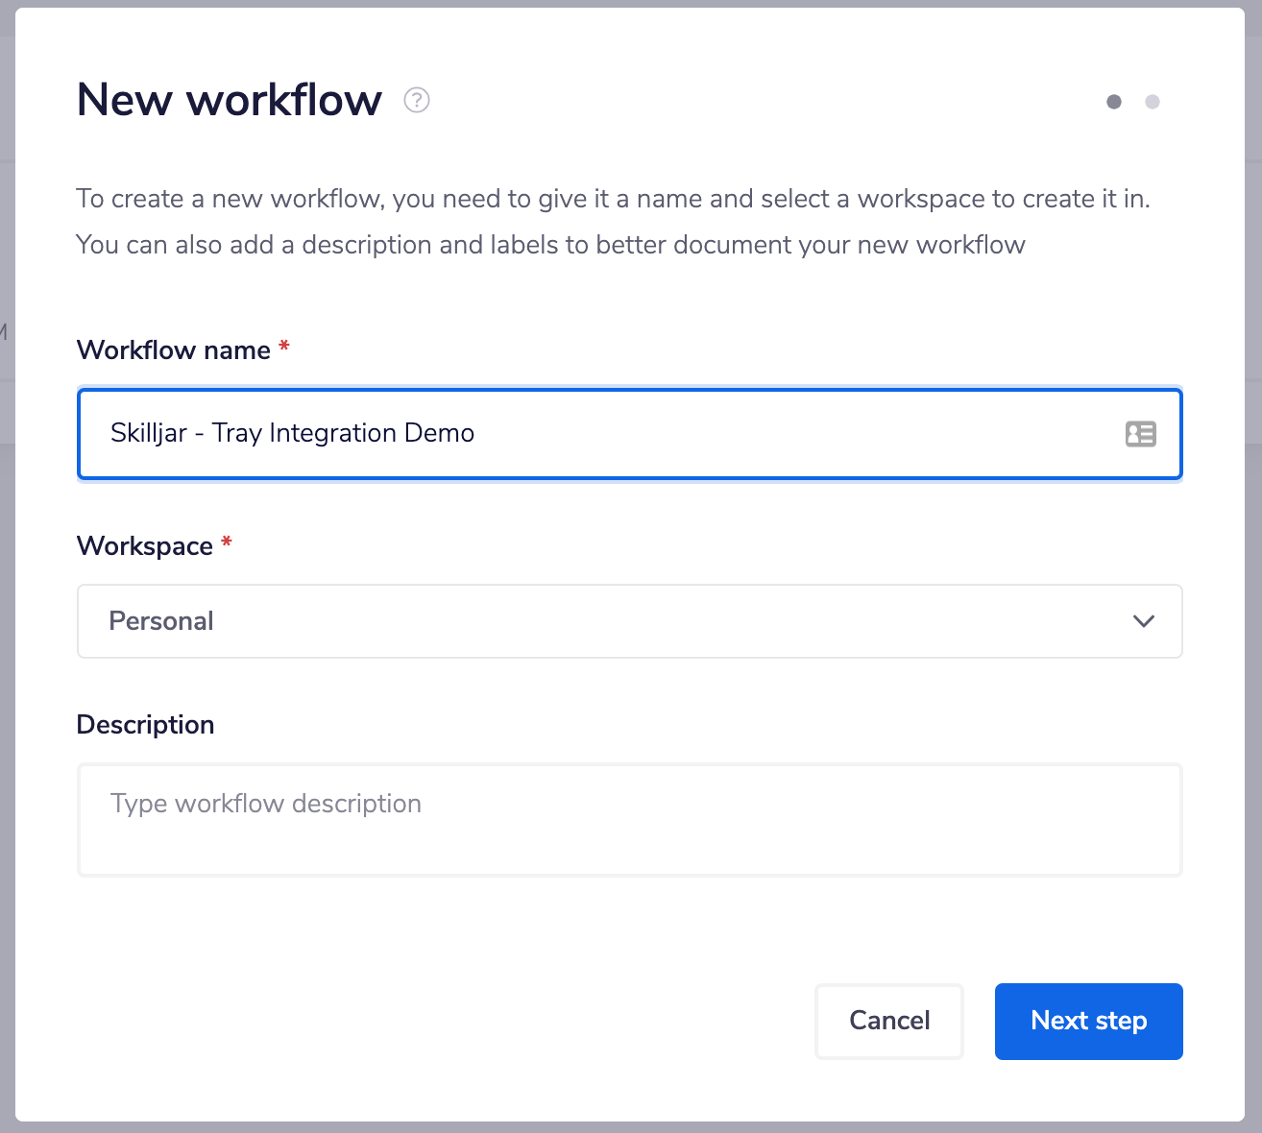Click the red asterisk beside Workspace

(227, 542)
